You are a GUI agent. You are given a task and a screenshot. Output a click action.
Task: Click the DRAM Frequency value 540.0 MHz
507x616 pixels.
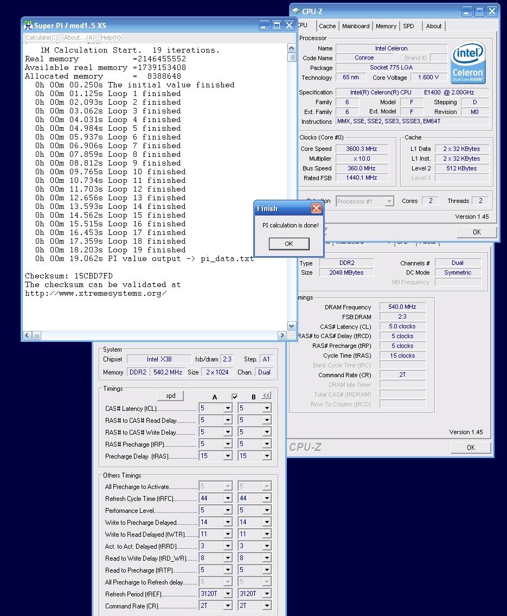coord(402,307)
